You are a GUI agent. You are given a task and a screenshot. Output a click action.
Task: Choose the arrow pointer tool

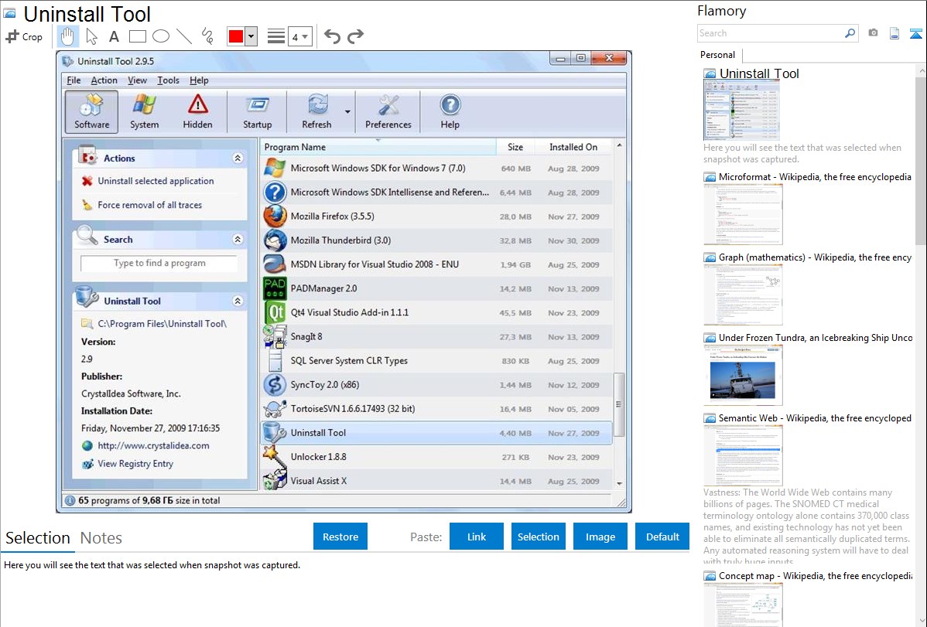point(91,36)
